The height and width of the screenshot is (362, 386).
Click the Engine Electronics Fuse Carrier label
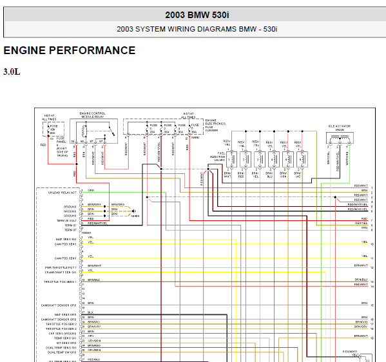click(215, 125)
